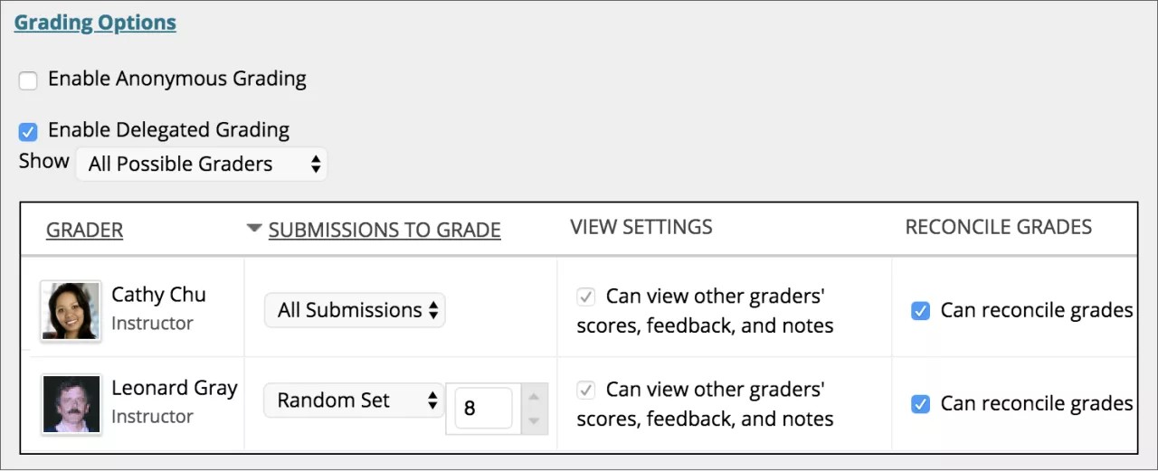The image size is (1158, 471).
Task: Click the Grading Options heading link
Action: pyautogui.click(x=95, y=23)
